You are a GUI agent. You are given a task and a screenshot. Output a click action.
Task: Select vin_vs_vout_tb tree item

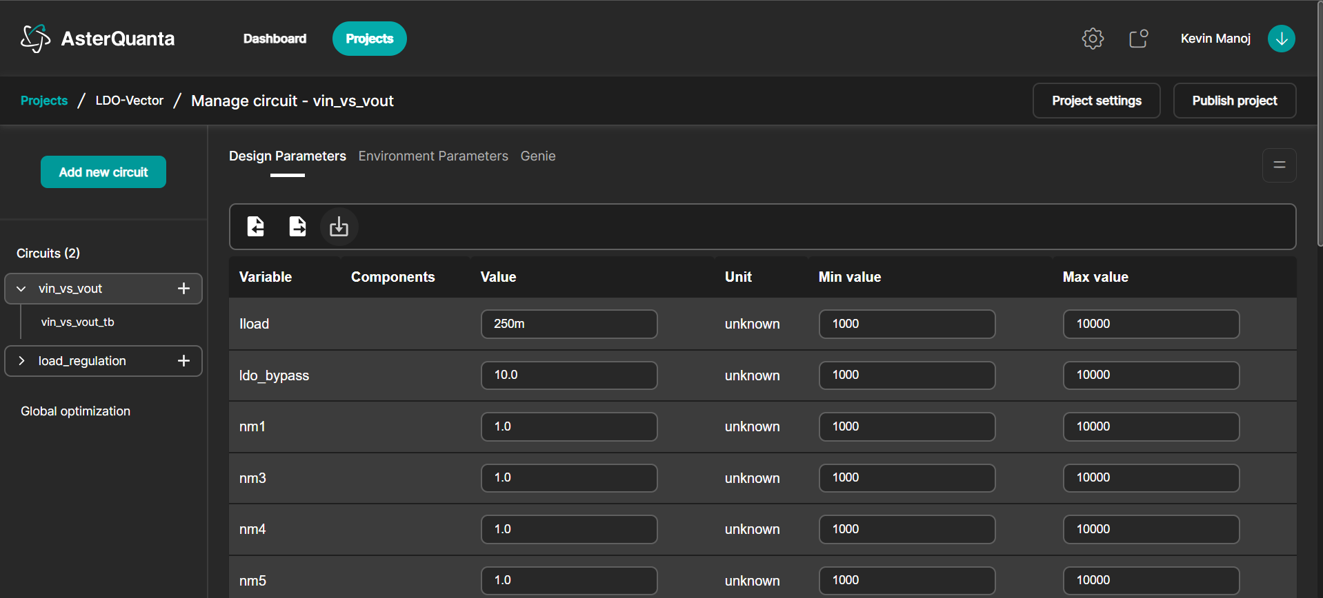(x=77, y=322)
